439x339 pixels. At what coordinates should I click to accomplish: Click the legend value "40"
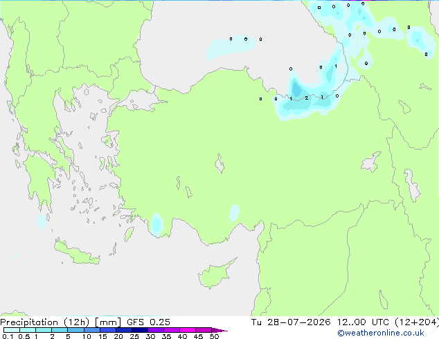[182, 336]
